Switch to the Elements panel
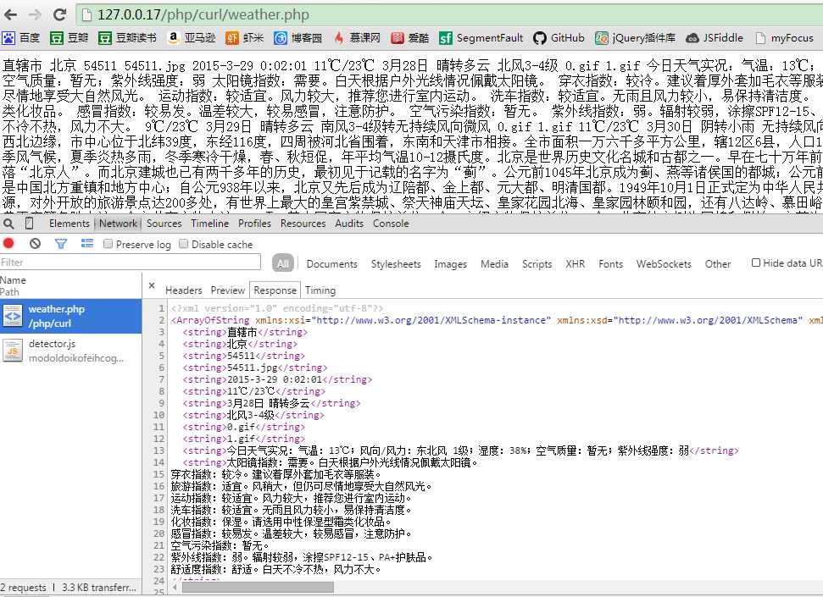 click(70, 224)
